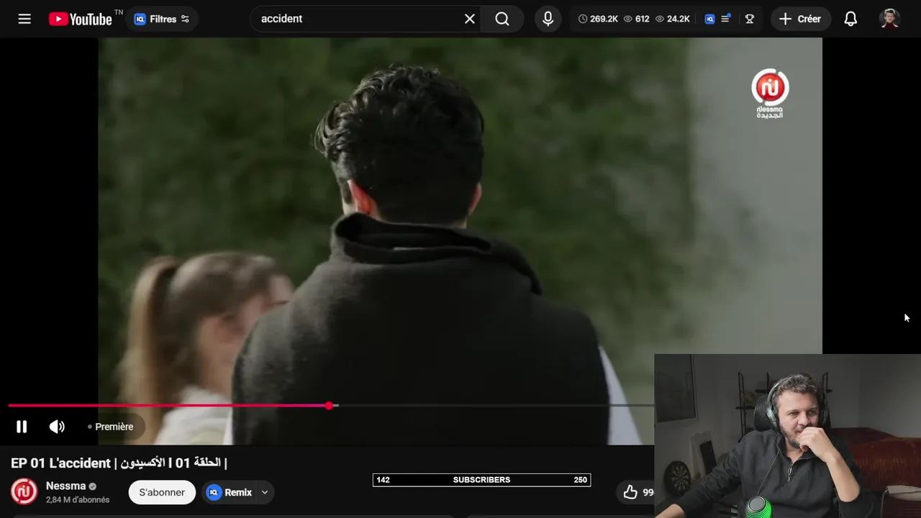Image resolution: width=921 pixels, height=518 pixels.
Task: Open the vidIQ trophy icon
Action: coord(750,19)
